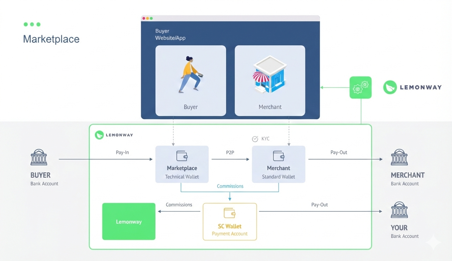Select the green Lemonway commissions box
Screen dimensions: 452x261
click(x=129, y=221)
